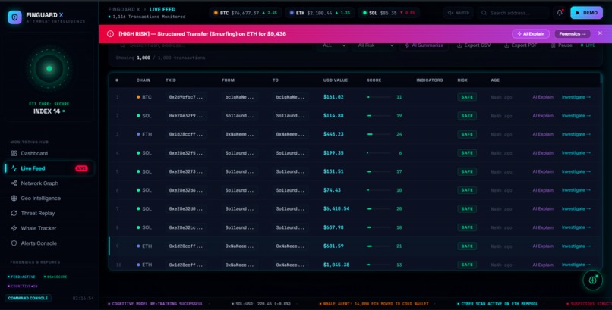Open the floating AI brain assistant button
The image size is (612, 310).
[593, 280]
